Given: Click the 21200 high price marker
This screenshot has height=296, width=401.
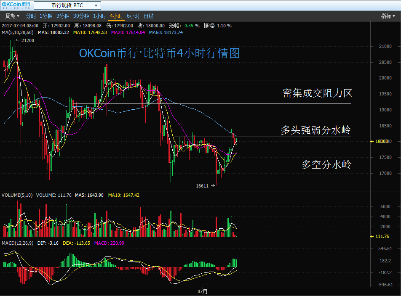Looking at the screenshot, I should 27,40.
